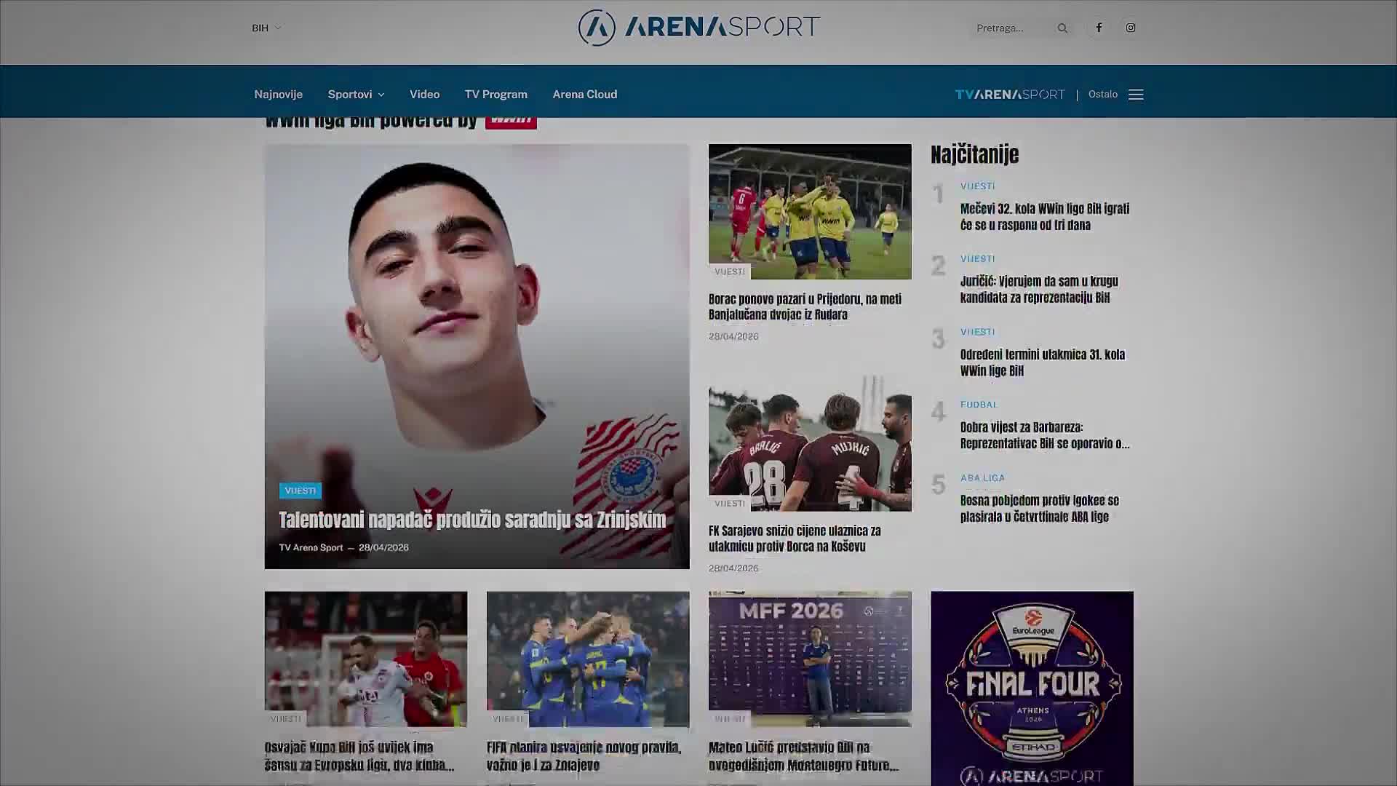This screenshot has width=1397, height=786.
Task: Open the Osvajač Kupa BiH article headline
Action: [x=359, y=756]
